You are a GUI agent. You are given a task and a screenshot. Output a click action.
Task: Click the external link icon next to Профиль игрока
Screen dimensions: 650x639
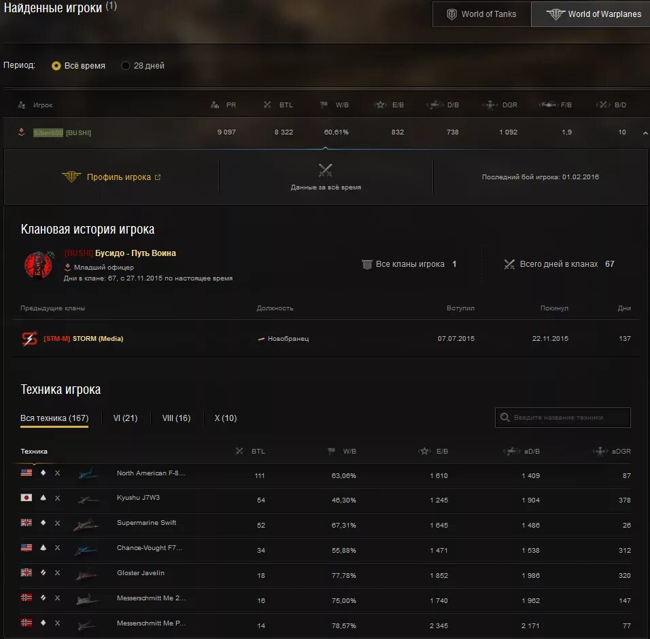click(x=158, y=177)
